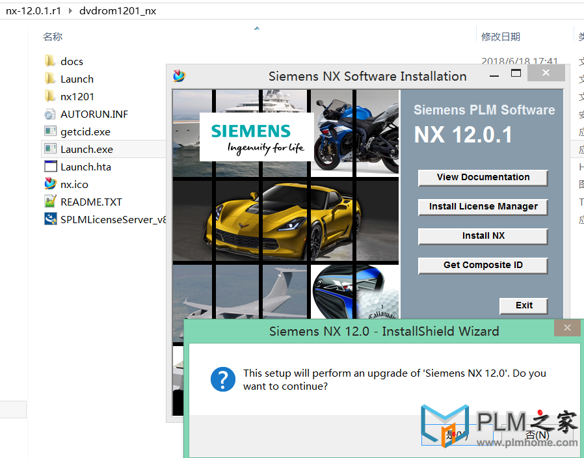This screenshot has height=458, width=584.
Task: Click the nx1201 folder icon
Action: click(50, 96)
